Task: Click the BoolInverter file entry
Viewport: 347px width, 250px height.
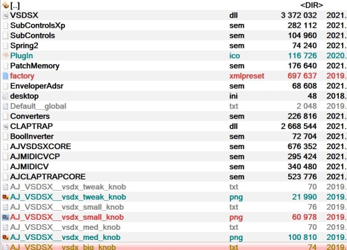Action: click(173, 136)
